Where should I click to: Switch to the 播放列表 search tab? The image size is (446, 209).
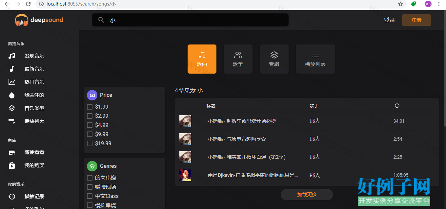(x=315, y=59)
